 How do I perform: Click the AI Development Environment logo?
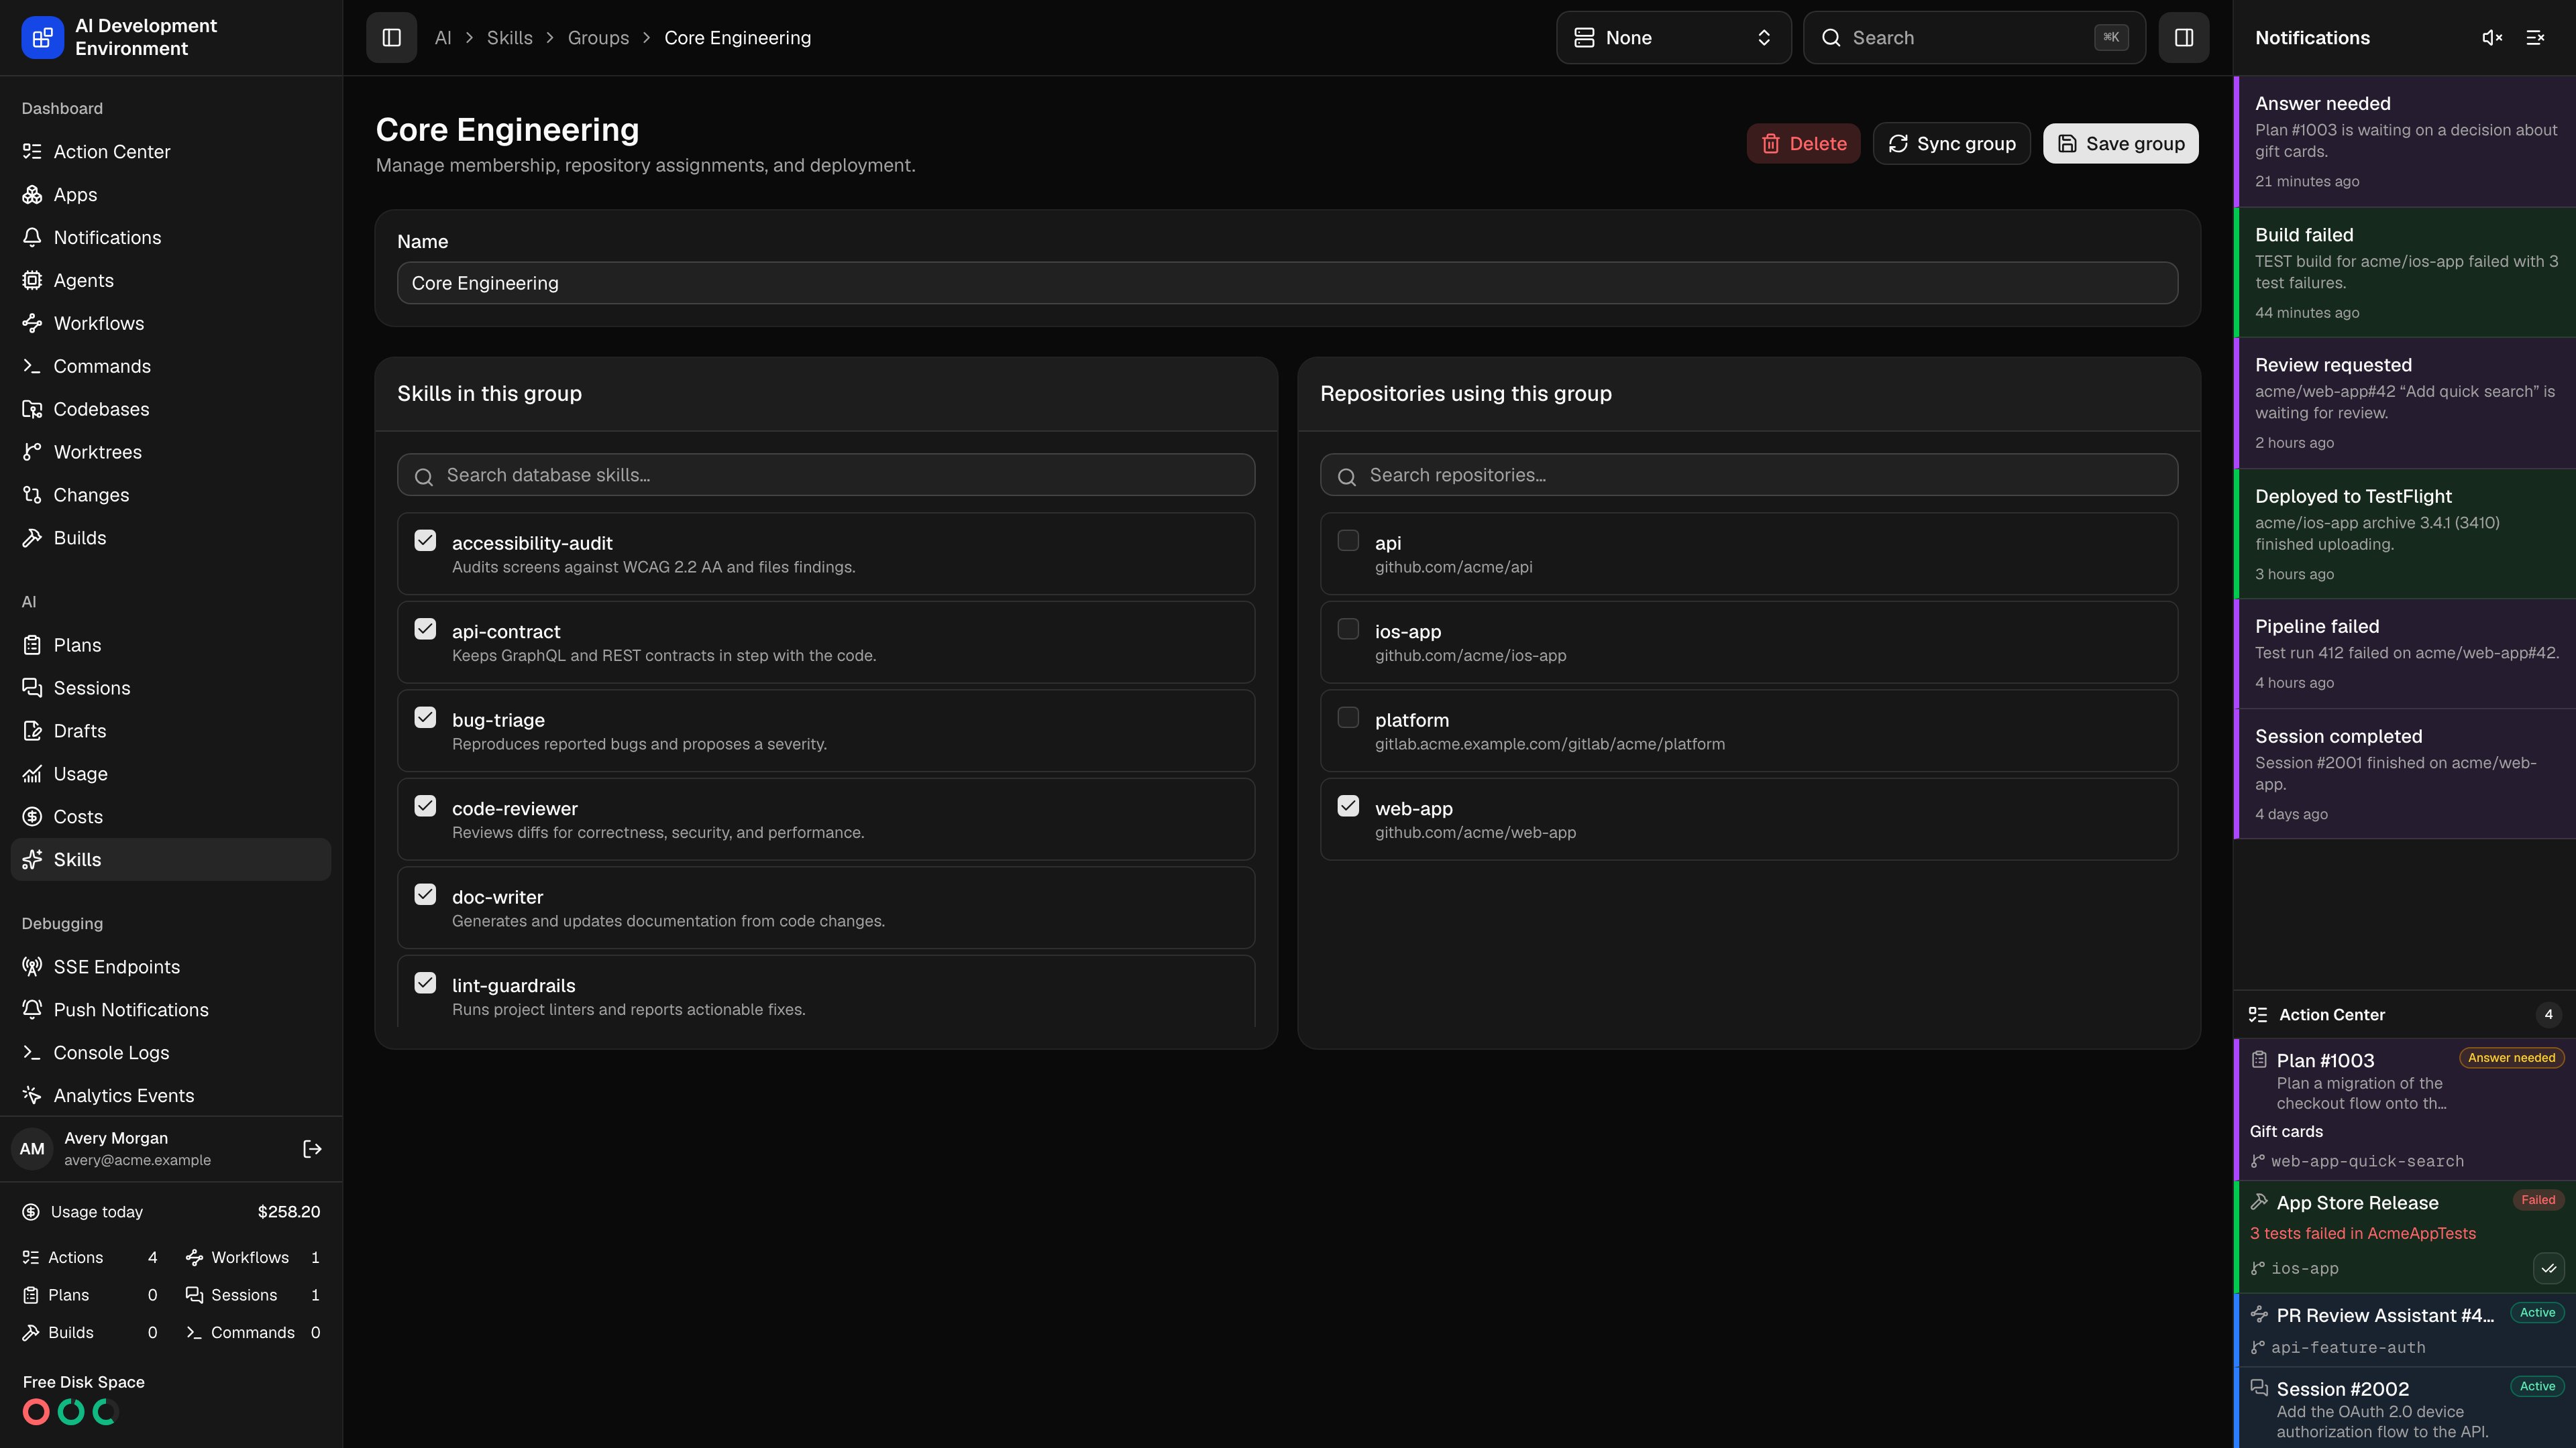click(x=42, y=38)
